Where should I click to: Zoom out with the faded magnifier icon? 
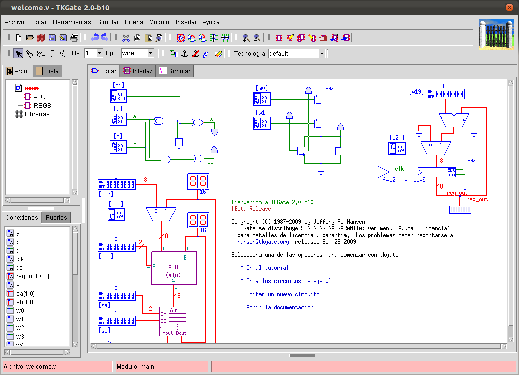coord(257,38)
